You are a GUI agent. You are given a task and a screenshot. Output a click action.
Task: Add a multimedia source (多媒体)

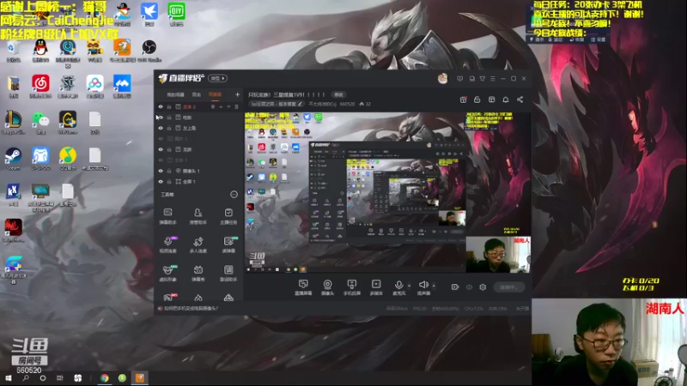click(x=376, y=287)
